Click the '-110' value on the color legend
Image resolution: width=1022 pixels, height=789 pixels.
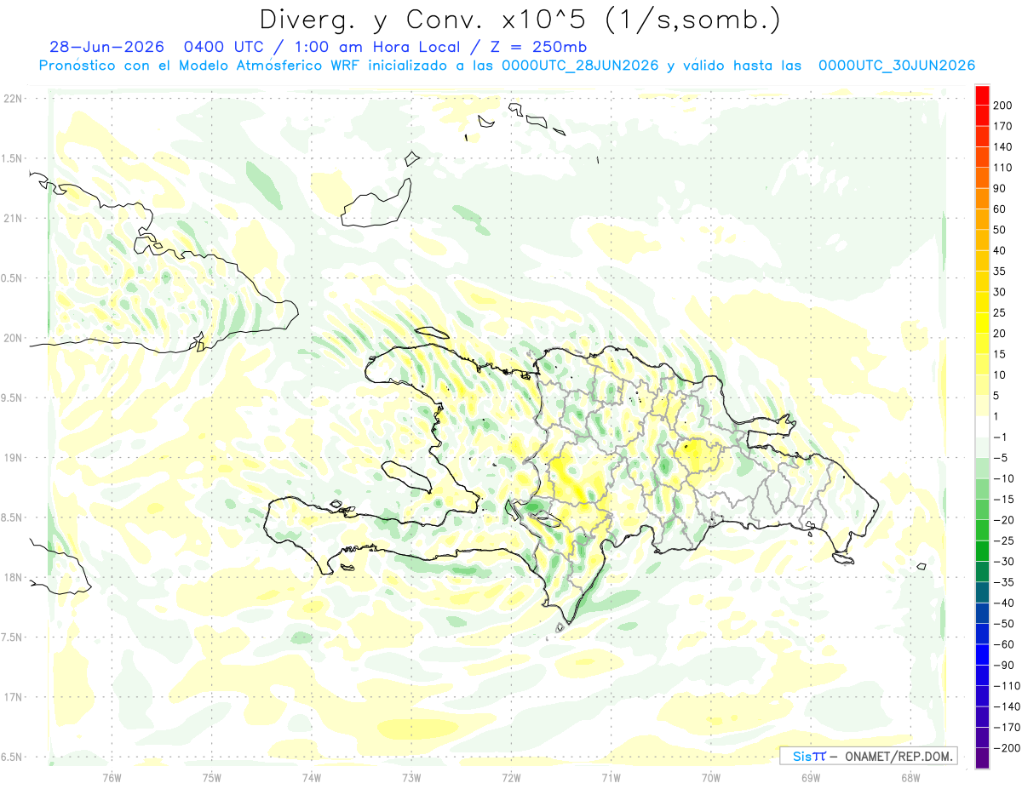click(x=1006, y=686)
